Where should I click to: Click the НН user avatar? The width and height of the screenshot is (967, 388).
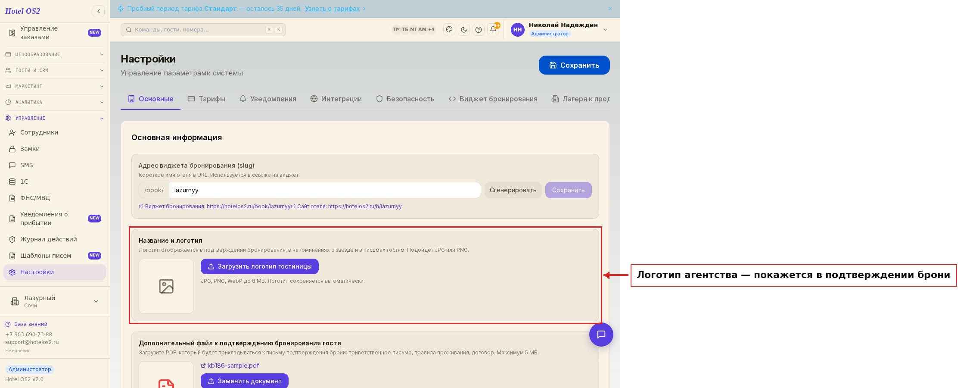point(518,30)
